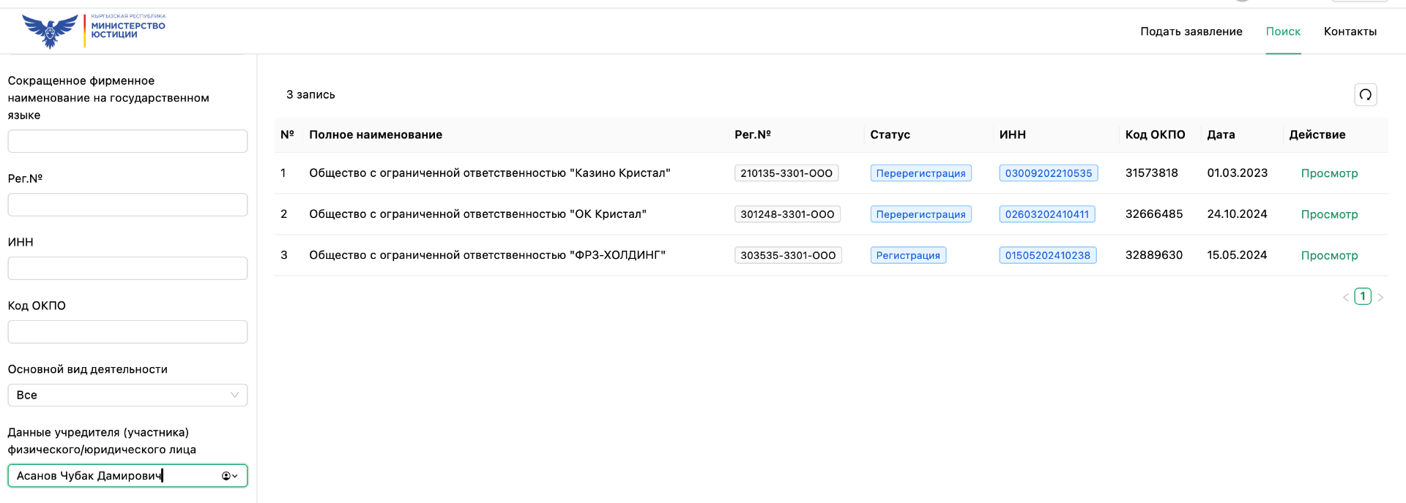This screenshot has width=1406, height=503.
Task: Open Просмотр for ФРЗ-ХОЛДИНГ
Action: [x=1328, y=255]
